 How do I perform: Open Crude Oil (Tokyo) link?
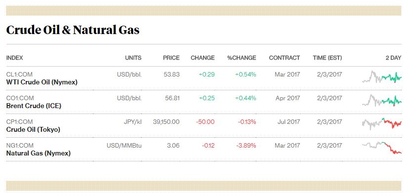pos(33,129)
